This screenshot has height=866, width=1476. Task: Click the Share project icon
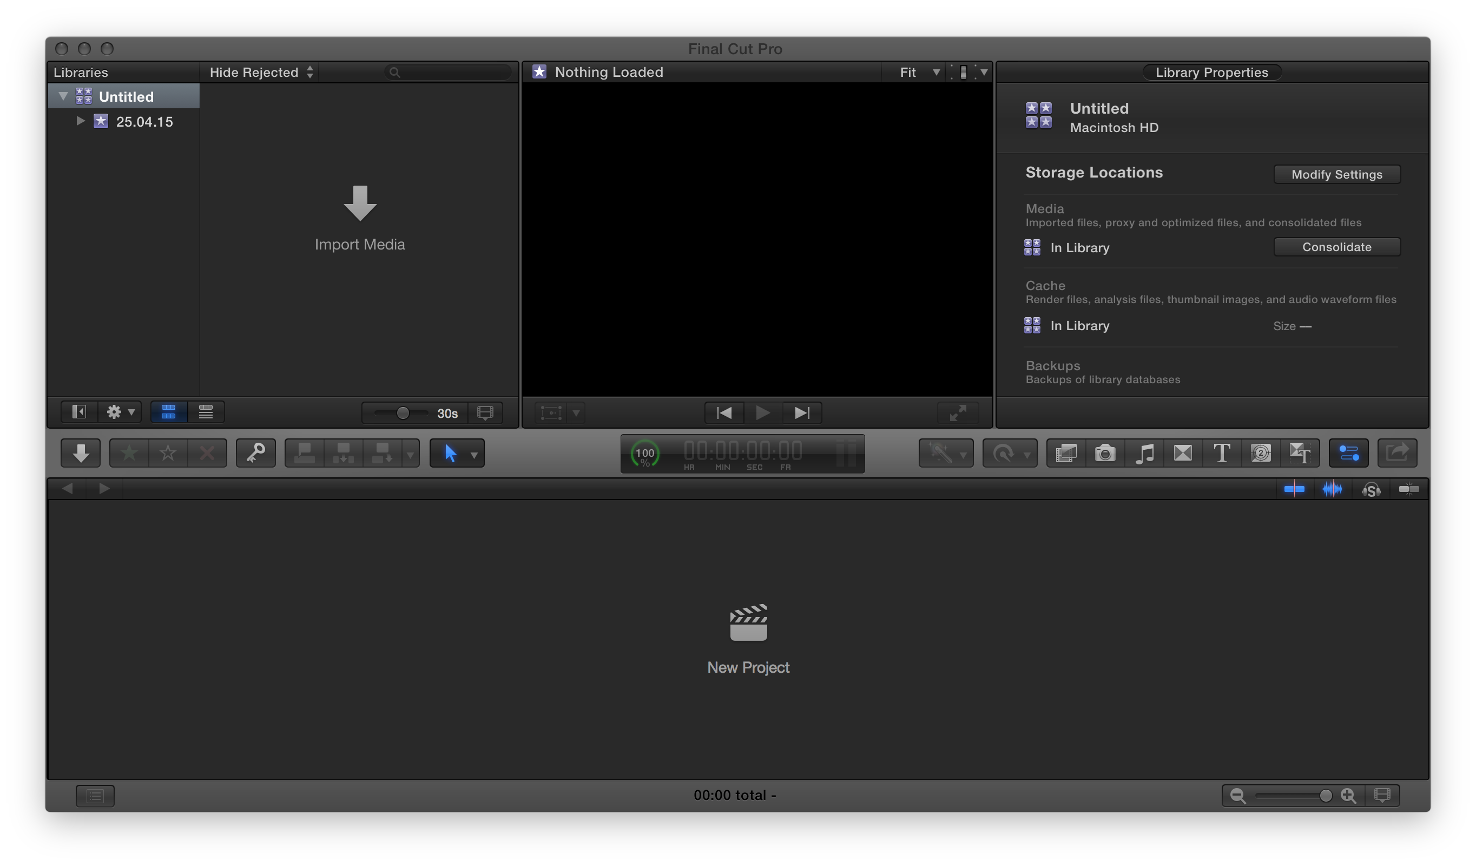coord(1397,453)
